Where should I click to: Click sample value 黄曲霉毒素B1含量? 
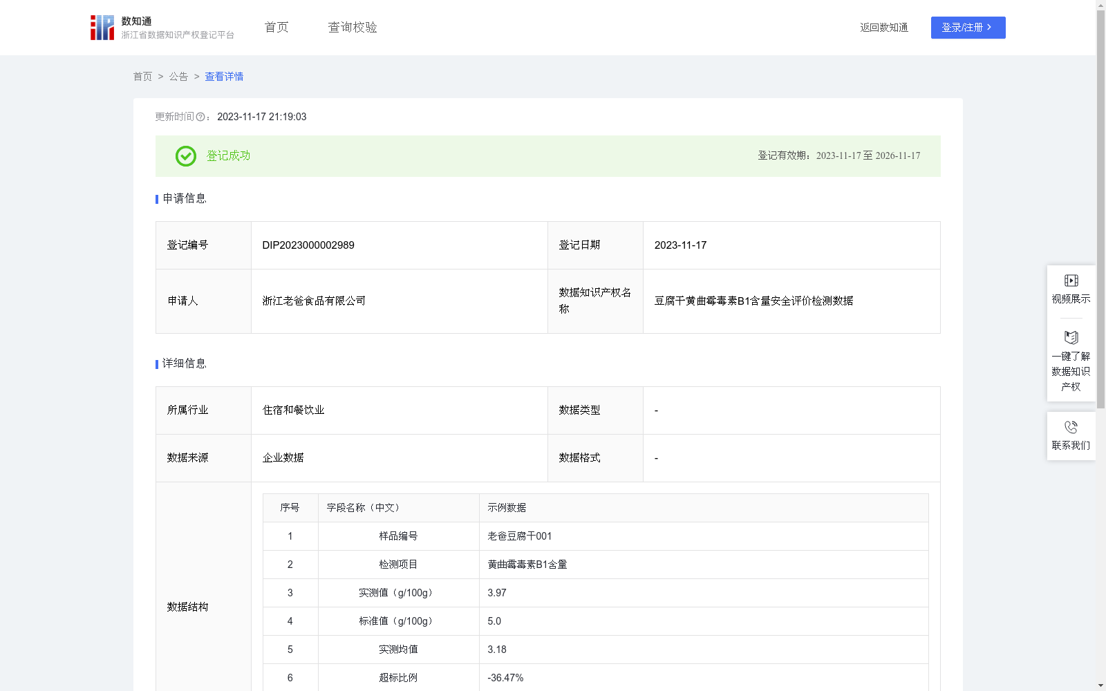pyautogui.click(x=527, y=565)
